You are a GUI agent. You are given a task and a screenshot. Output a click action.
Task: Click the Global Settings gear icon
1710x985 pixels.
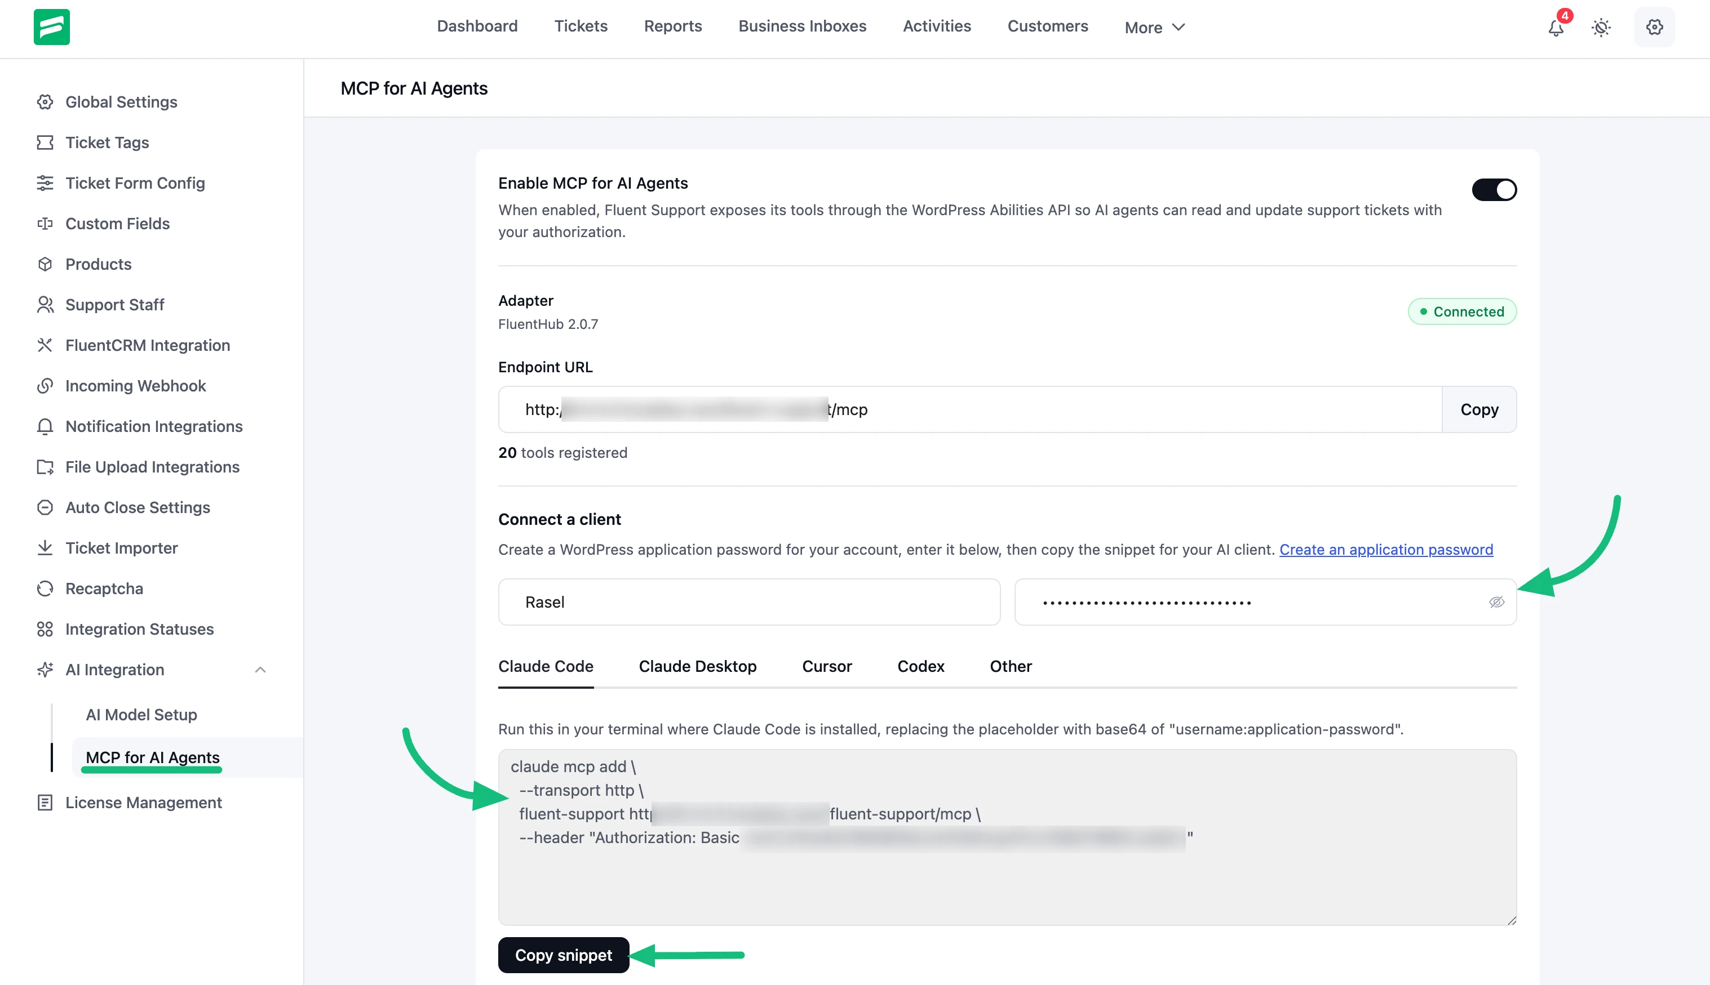(45, 102)
